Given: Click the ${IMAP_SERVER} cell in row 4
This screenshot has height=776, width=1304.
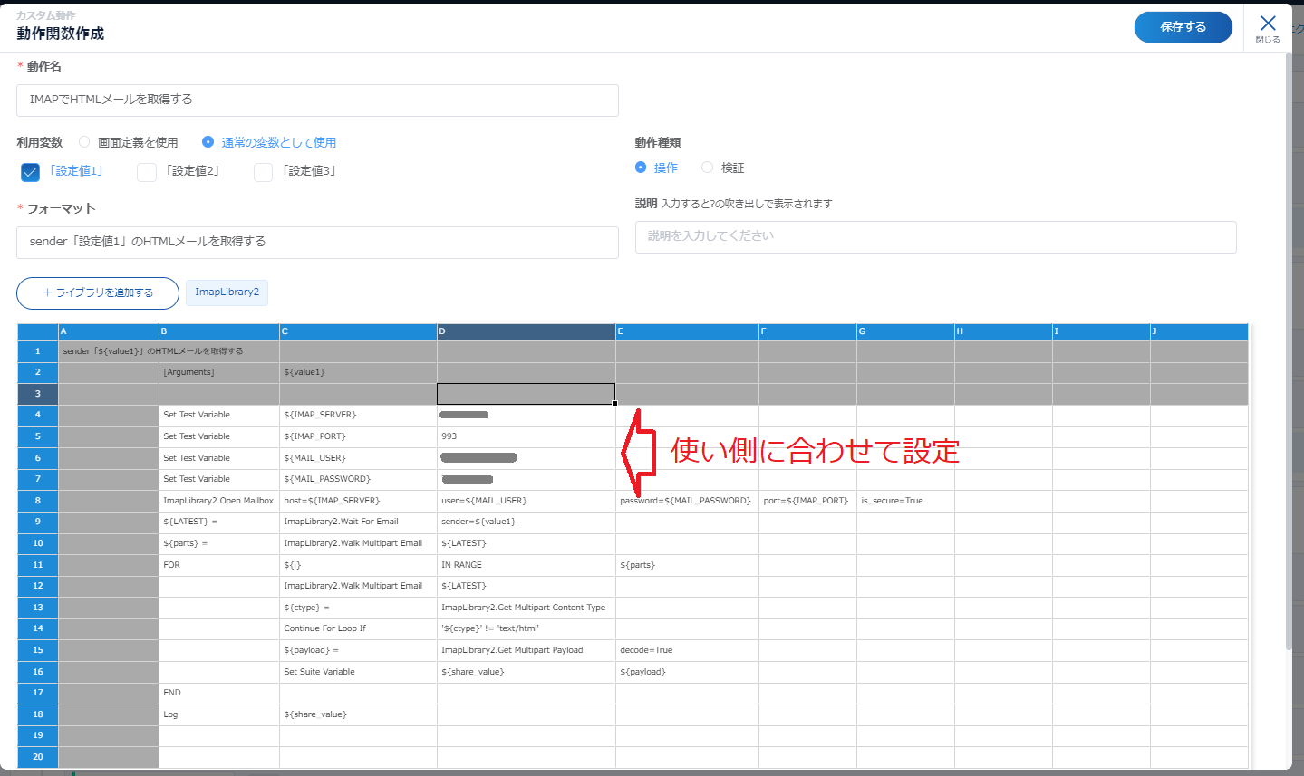Looking at the screenshot, I should tap(358, 415).
